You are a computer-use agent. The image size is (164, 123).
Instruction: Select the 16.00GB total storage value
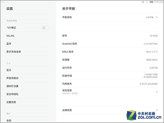point(150,77)
